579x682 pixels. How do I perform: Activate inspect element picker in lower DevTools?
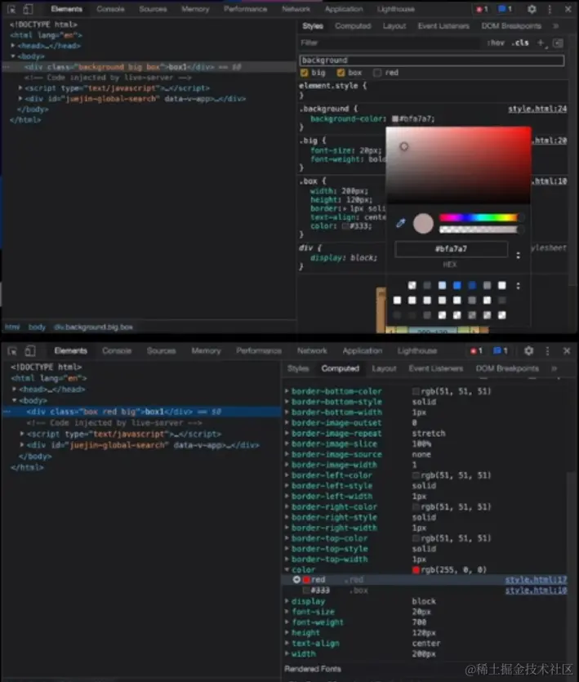point(12,351)
